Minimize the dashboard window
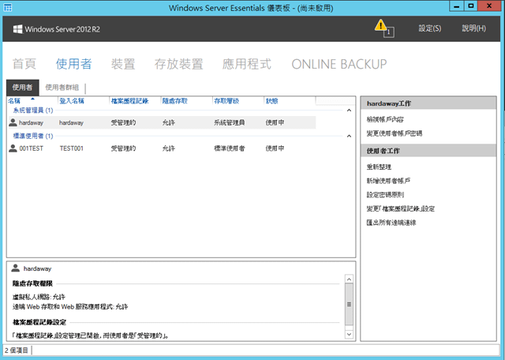Viewport: 505px width, 360px height. point(456,6)
